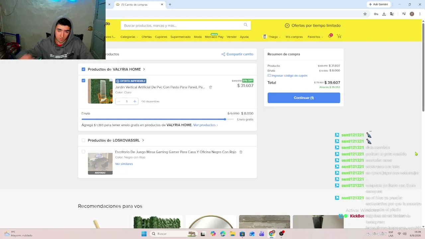Delete the Jardín Vertical item with trash icon
This screenshot has width=425, height=239.
point(211,87)
